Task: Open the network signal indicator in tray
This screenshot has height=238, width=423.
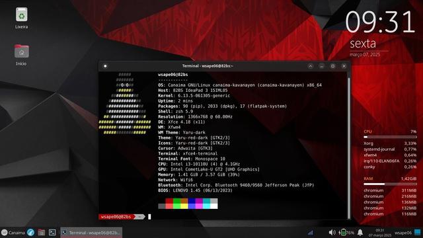Action: click(311, 232)
